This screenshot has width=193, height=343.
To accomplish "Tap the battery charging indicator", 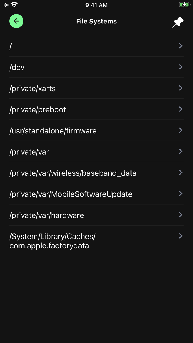I will tap(184, 5).
